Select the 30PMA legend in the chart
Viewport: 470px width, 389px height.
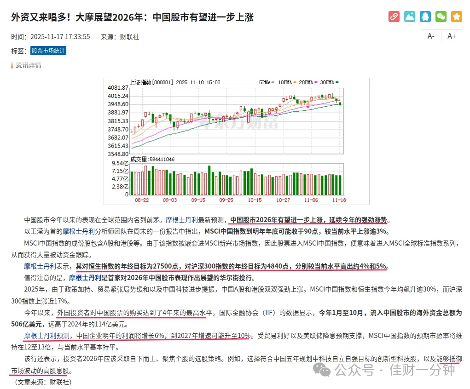tap(328, 82)
